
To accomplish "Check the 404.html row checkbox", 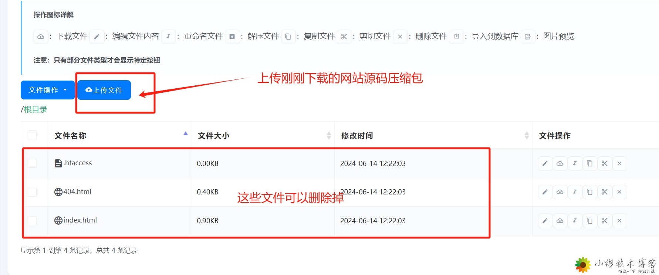I will point(32,192).
